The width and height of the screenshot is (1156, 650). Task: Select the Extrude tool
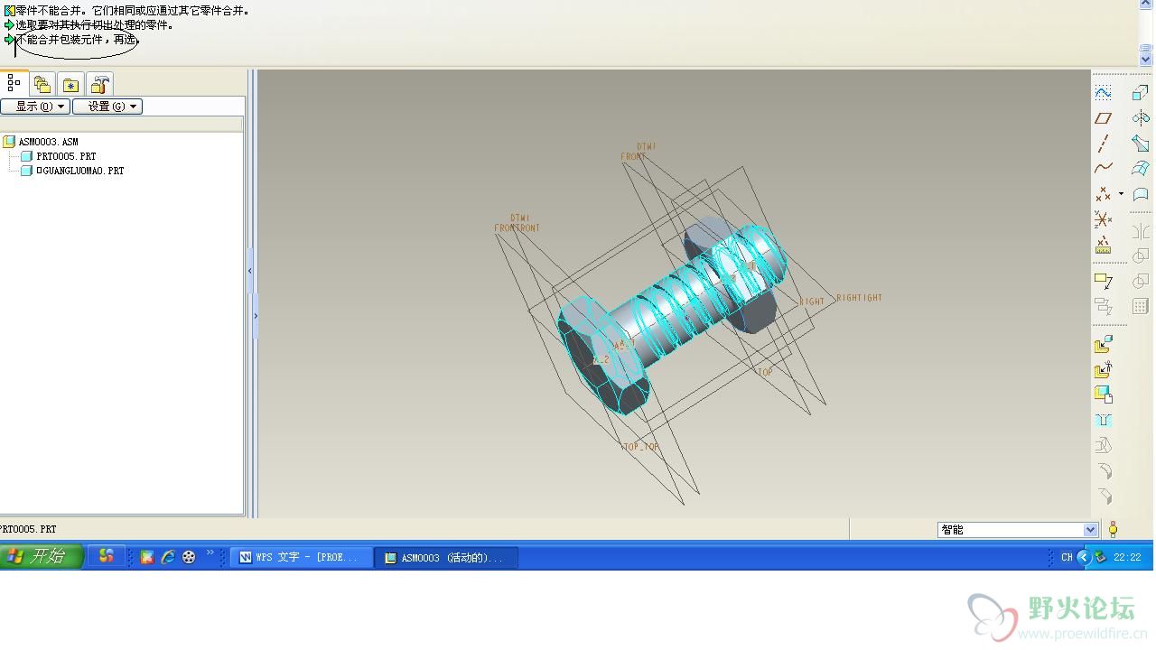(1141, 93)
